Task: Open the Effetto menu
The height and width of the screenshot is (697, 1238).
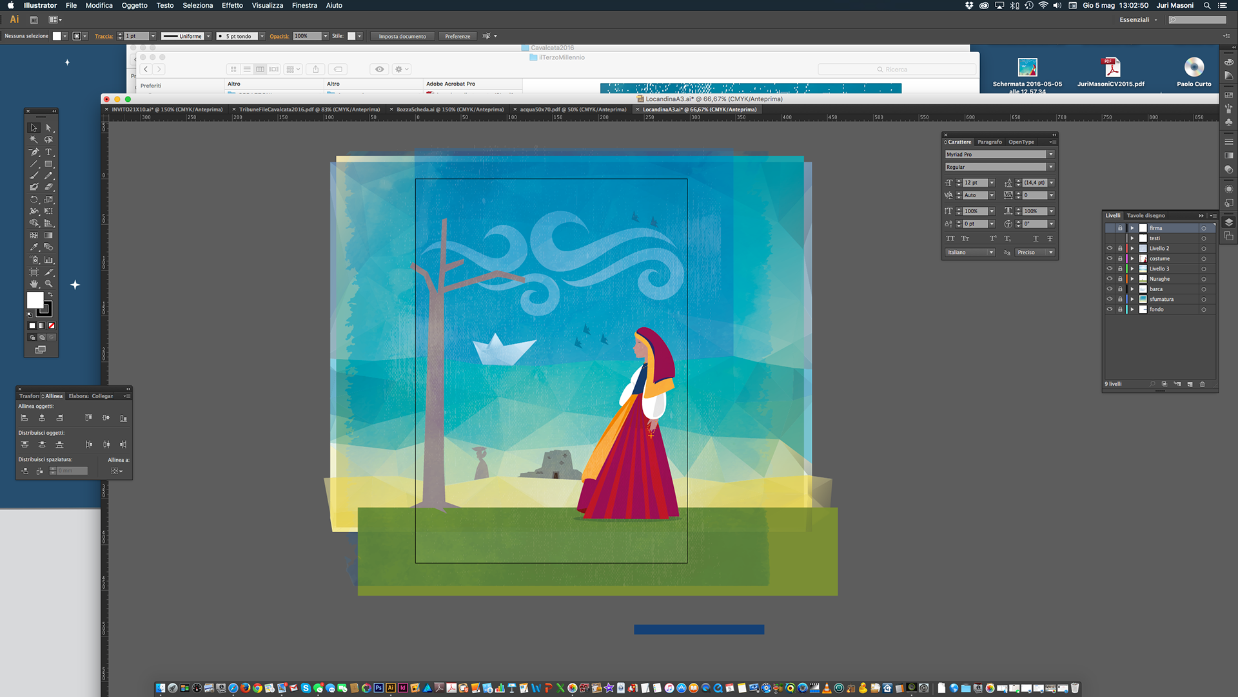Action: [x=232, y=5]
